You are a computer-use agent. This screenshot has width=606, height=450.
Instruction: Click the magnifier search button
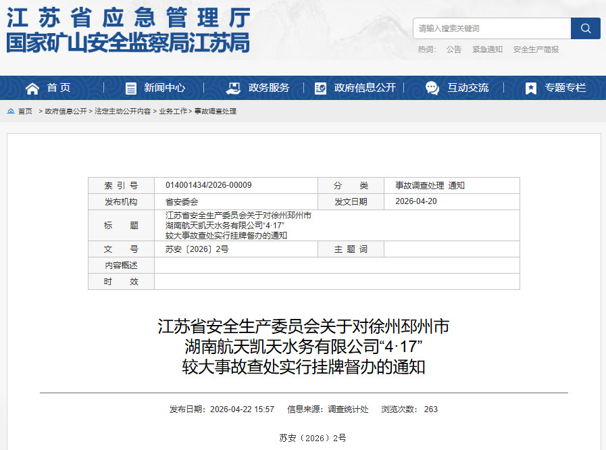585,28
